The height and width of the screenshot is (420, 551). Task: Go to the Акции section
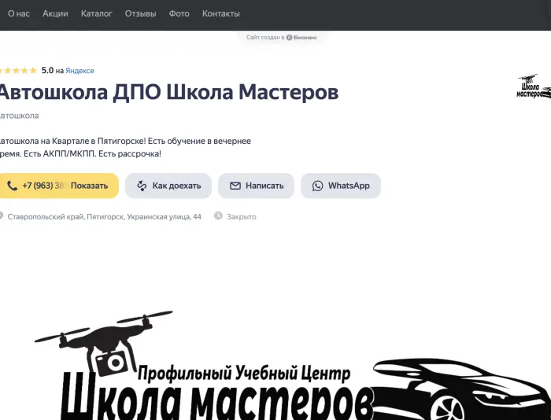tap(55, 14)
